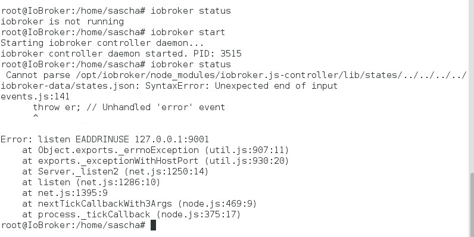Click the terminal scrollbar thumb
474x237 pixels.
(x=472, y=205)
